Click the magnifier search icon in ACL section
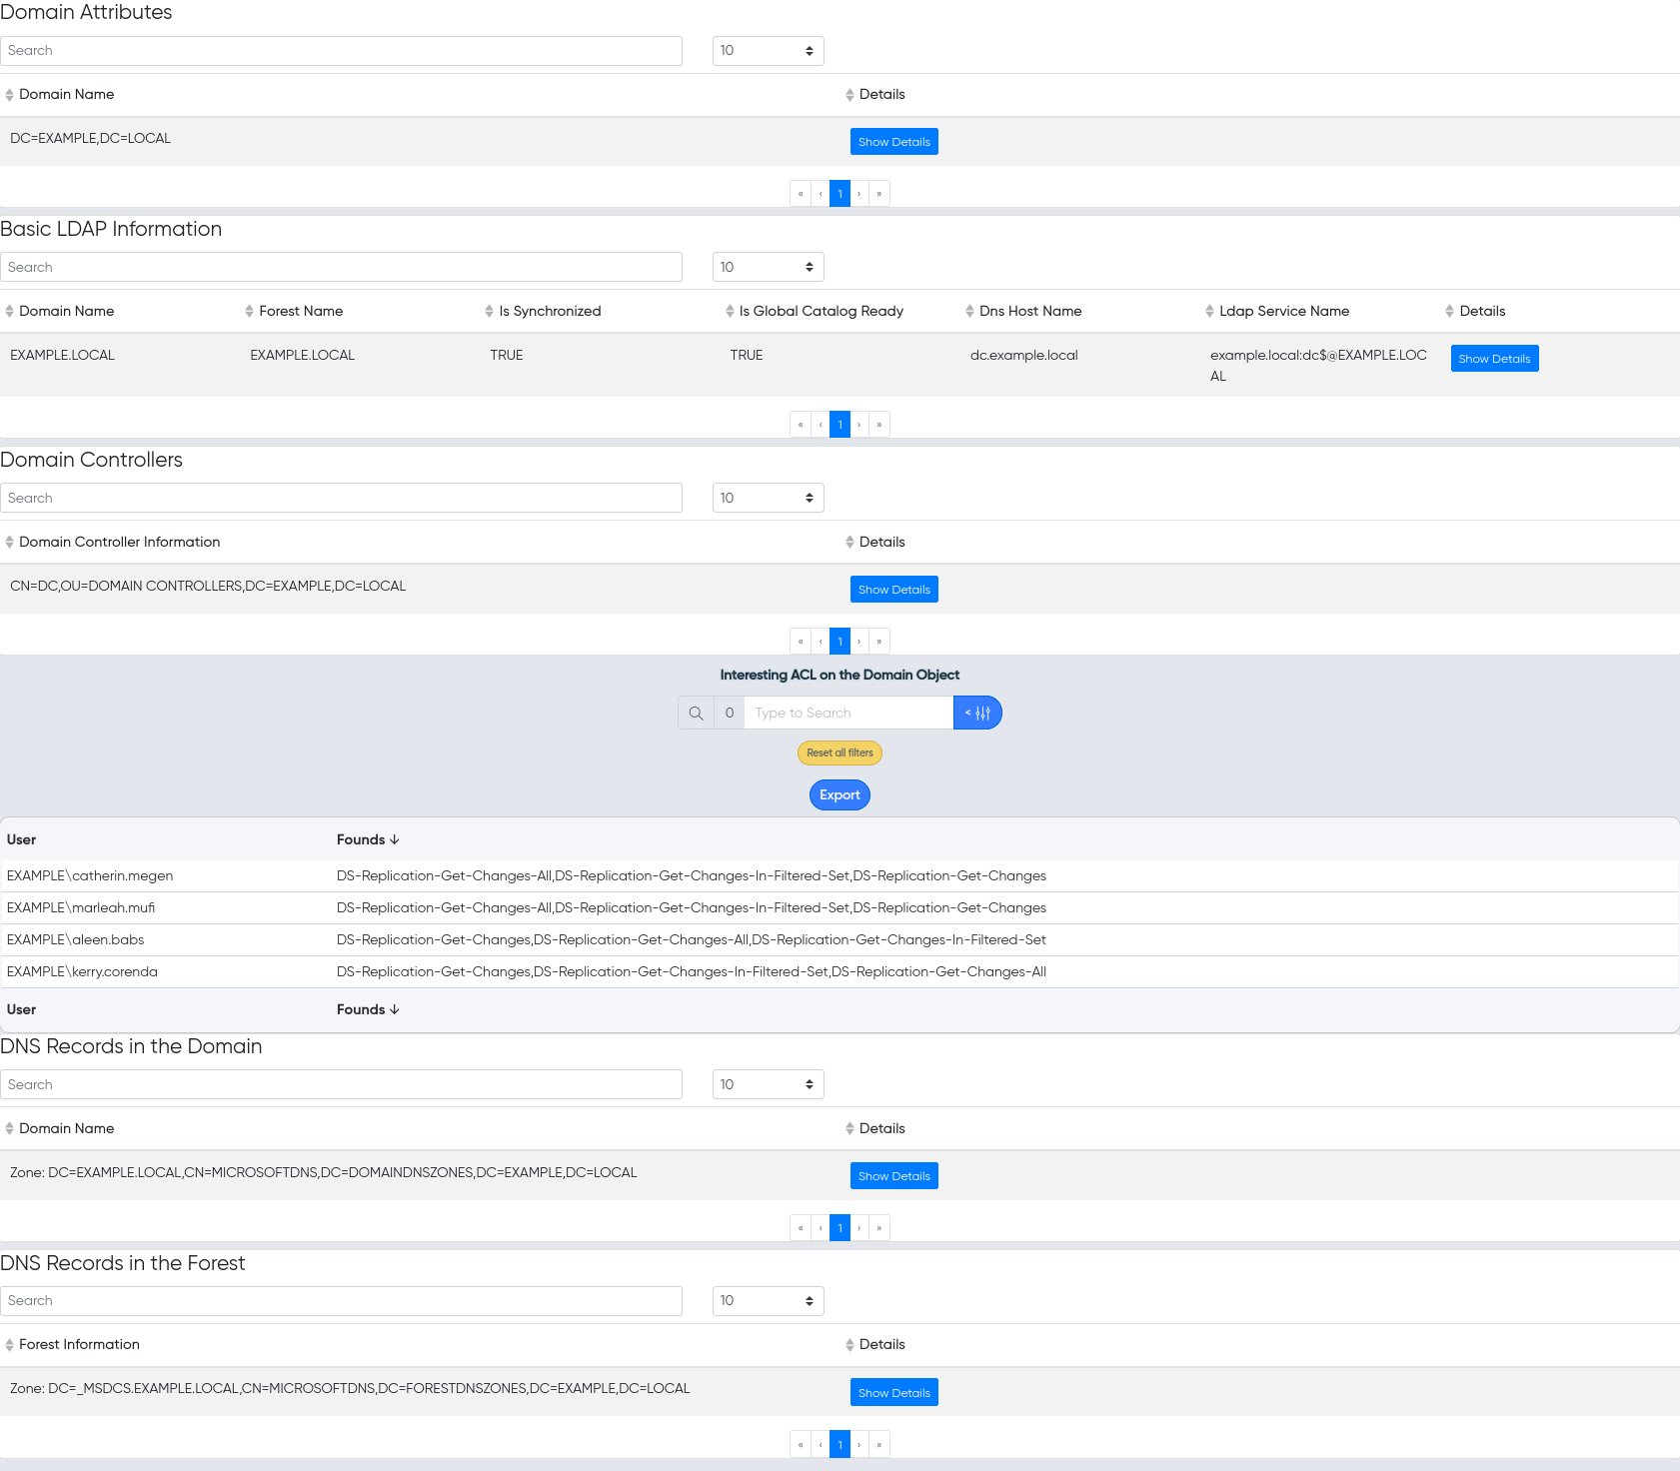 (696, 713)
